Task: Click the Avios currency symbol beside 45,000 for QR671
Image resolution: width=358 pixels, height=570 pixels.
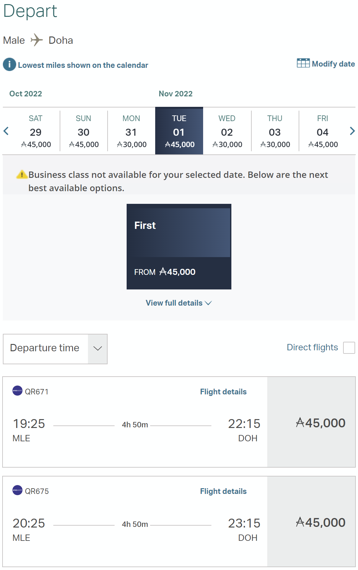Action: click(300, 422)
